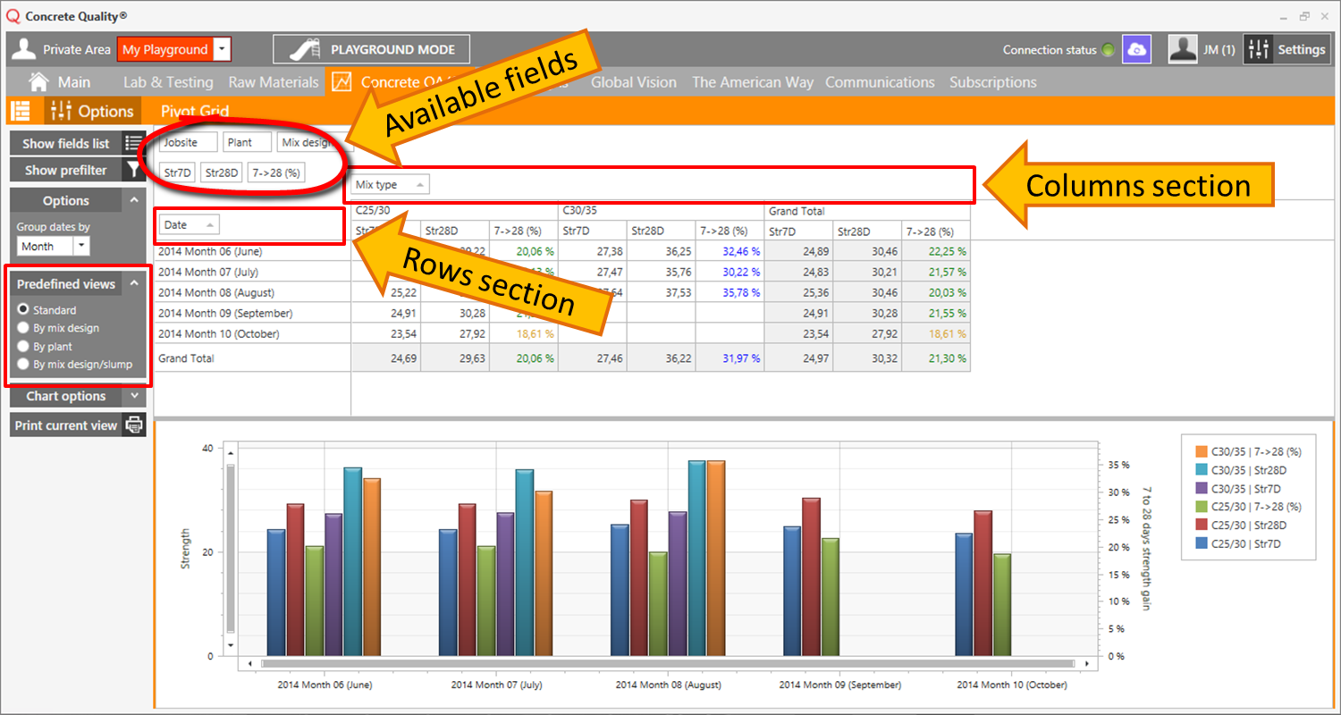
Task: Open the Global Vision tab
Action: pyautogui.click(x=633, y=82)
